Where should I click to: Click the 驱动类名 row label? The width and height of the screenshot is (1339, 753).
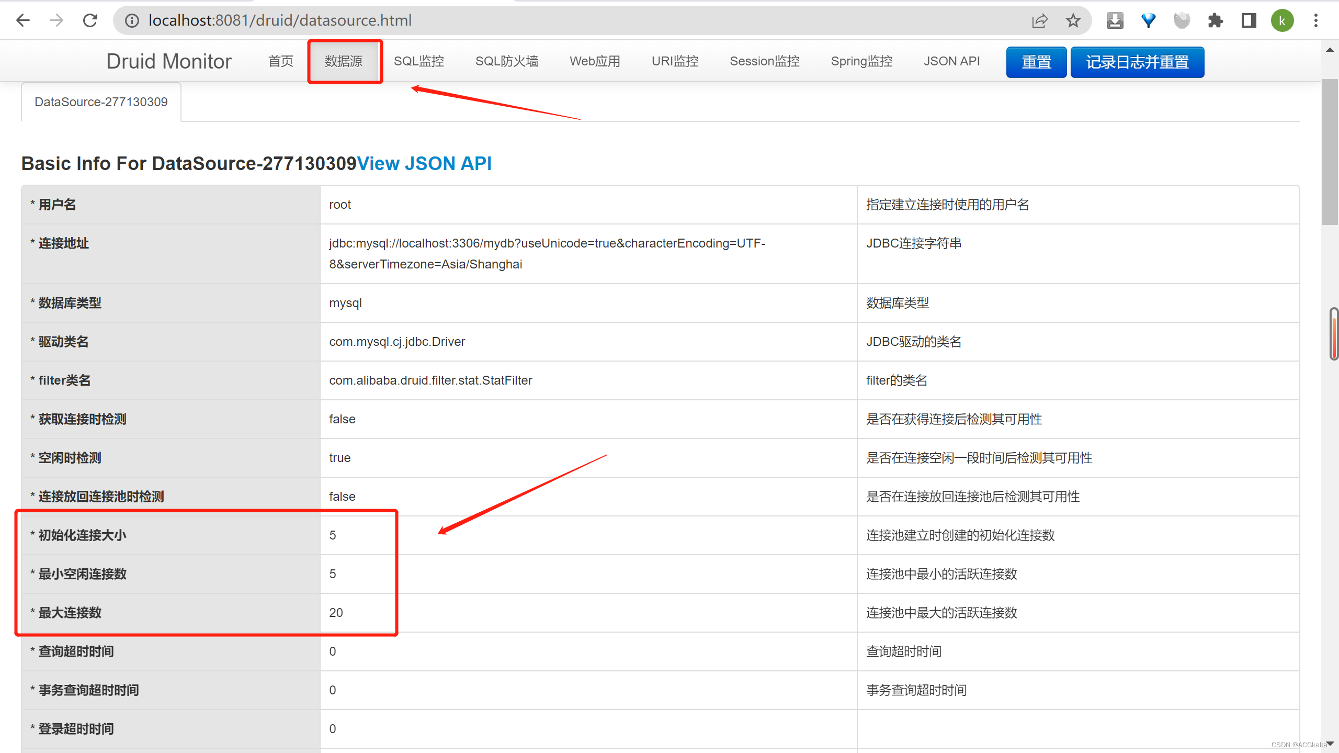(63, 342)
